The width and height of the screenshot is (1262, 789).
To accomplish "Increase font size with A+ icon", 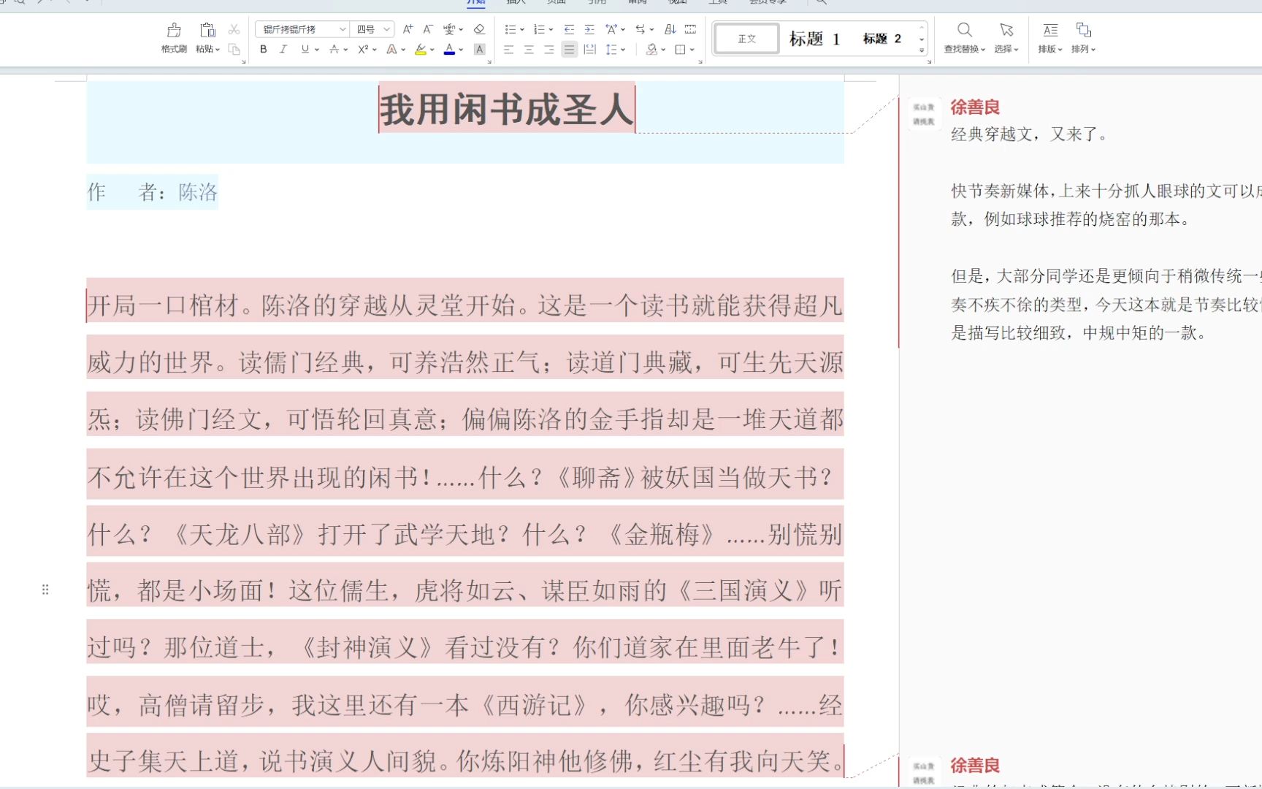I will pos(408,29).
